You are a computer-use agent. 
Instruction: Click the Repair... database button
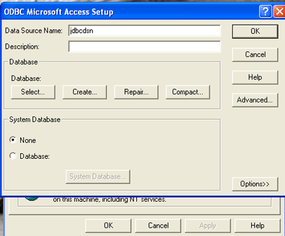136,92
